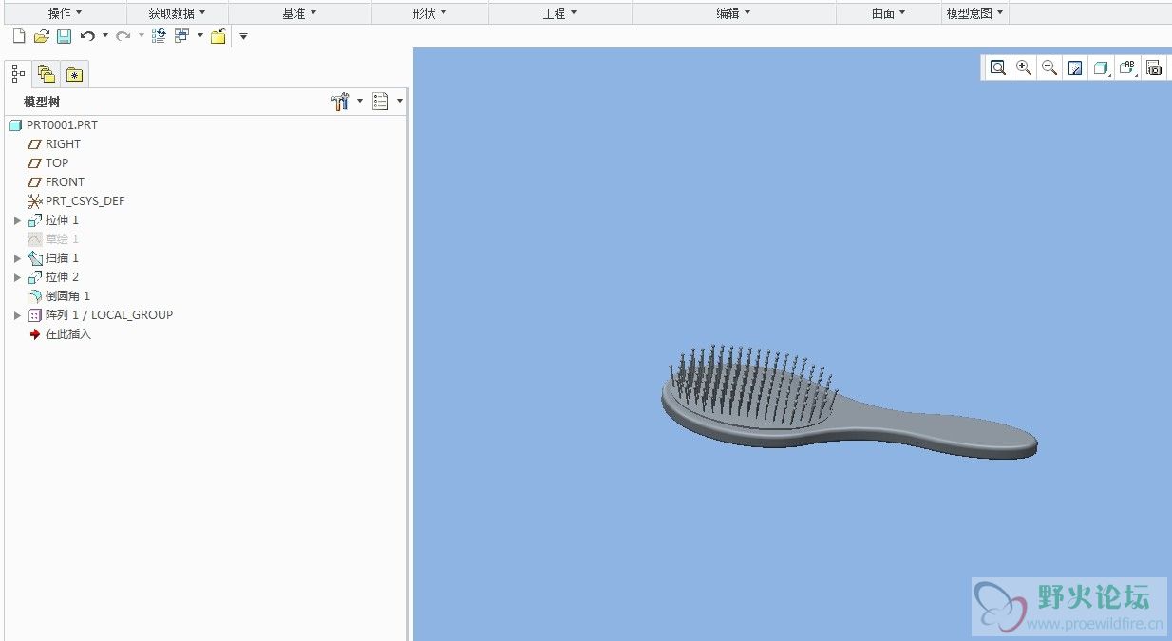Save the model with the floppy disk icon
Screen dimensions: 1172x641
[x=64, y=36]
